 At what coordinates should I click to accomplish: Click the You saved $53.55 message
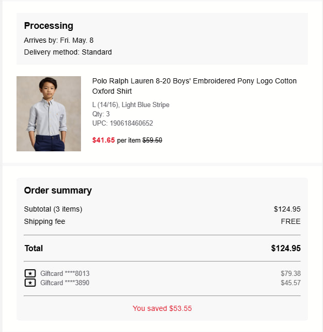(162, 308)
